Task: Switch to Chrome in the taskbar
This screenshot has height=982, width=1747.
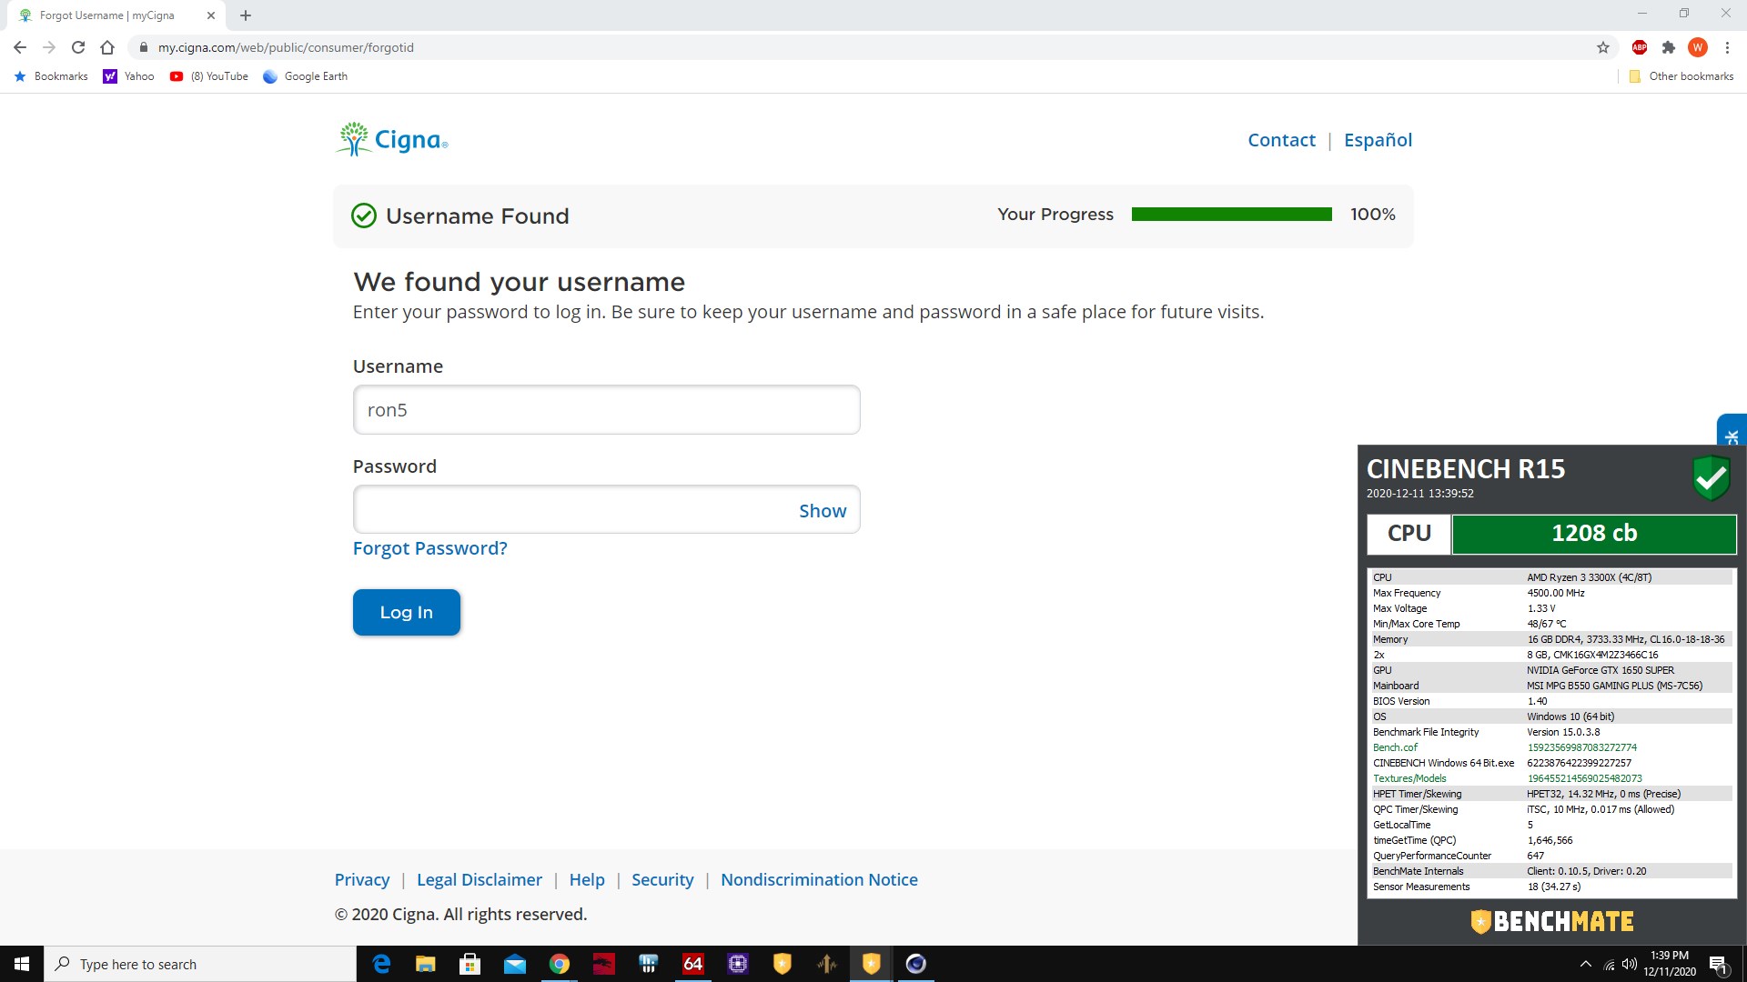Action: point(560,964)
